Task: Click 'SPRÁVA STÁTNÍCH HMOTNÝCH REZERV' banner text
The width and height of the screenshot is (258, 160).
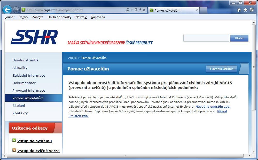Action: 96,43
